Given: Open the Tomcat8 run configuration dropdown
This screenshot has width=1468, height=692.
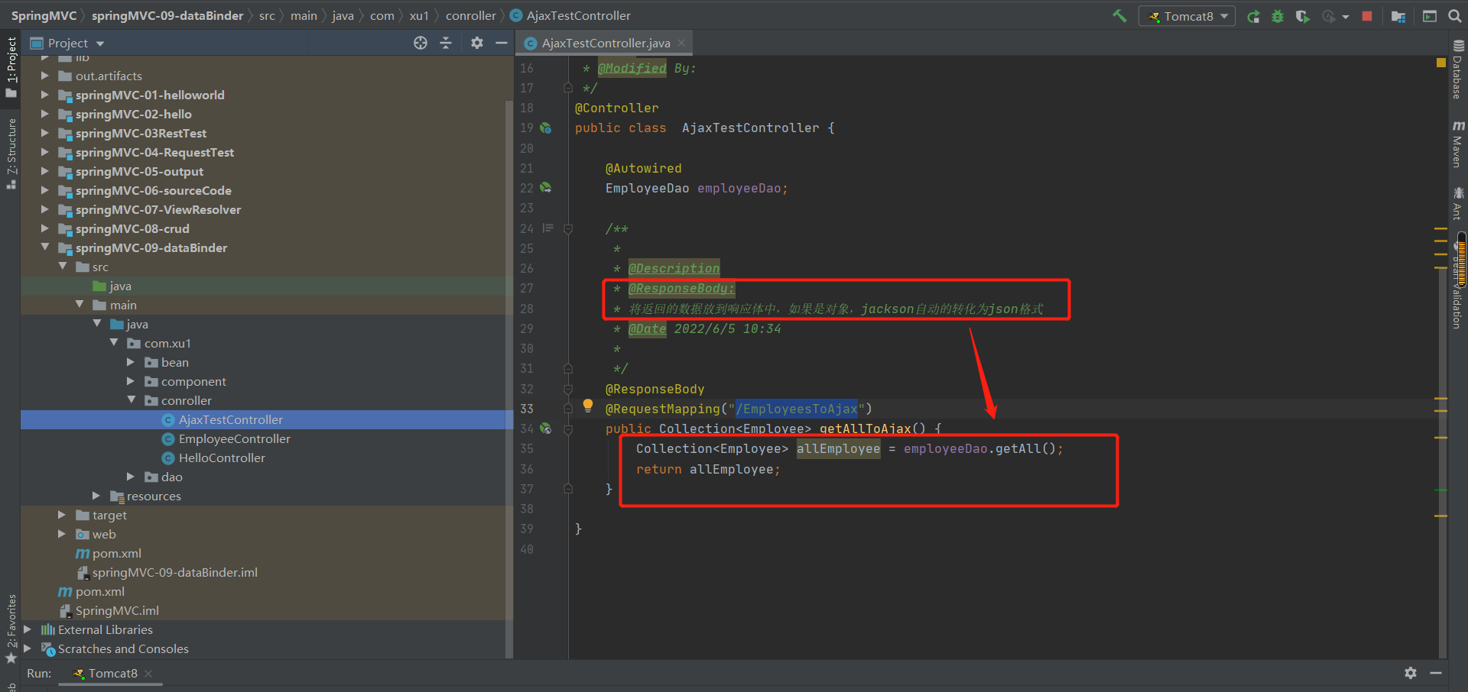Looking at the screenshot, I should (x=1187, y=16).
